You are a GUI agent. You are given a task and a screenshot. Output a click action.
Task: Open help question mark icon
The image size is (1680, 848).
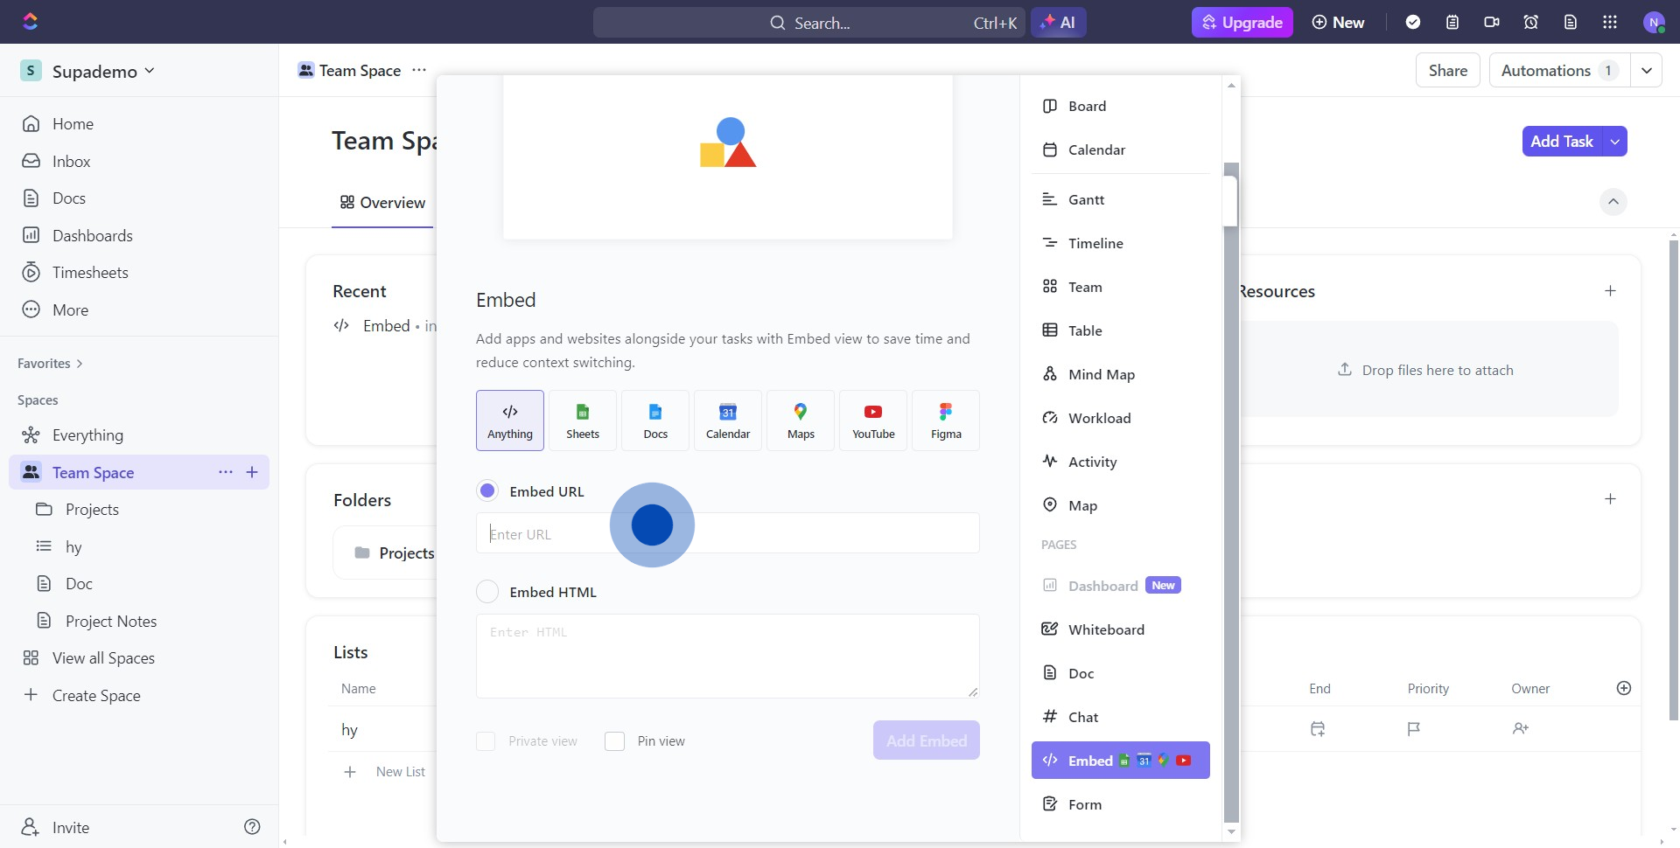point(252,827)
